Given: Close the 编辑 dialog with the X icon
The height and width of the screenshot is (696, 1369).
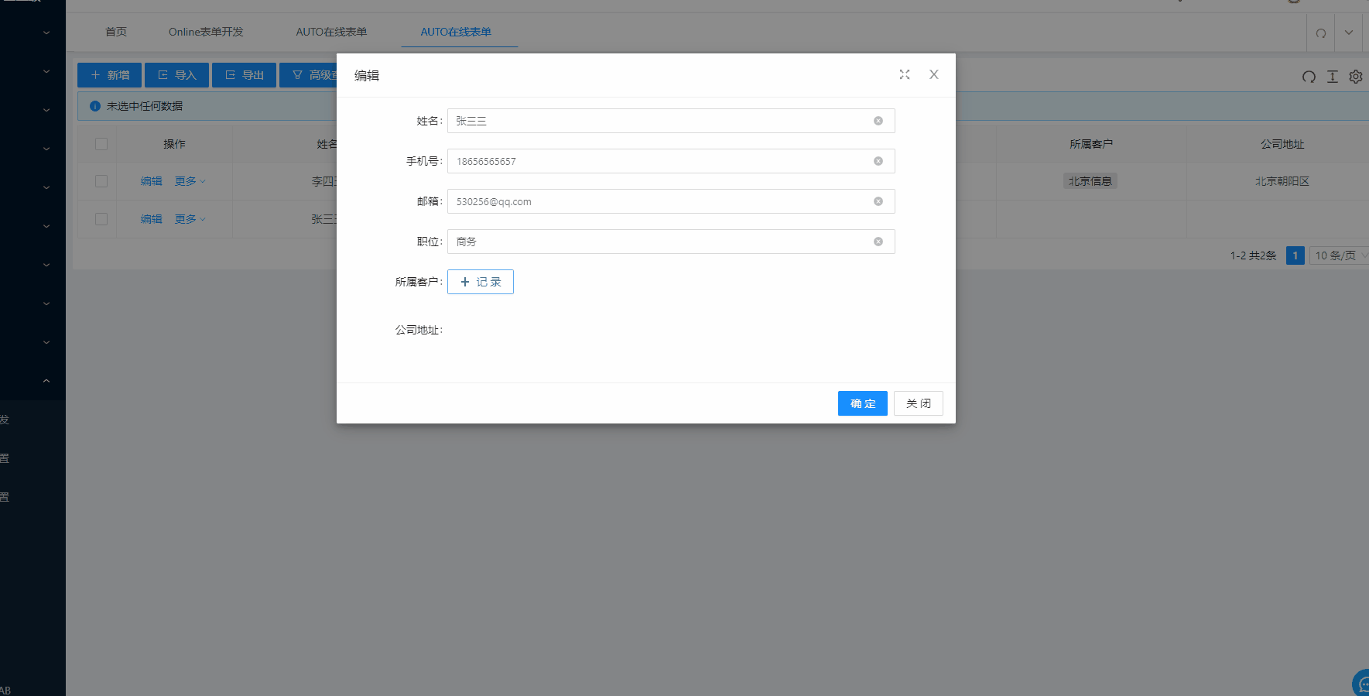Looking at the screenshot, I should coord(934,74).
